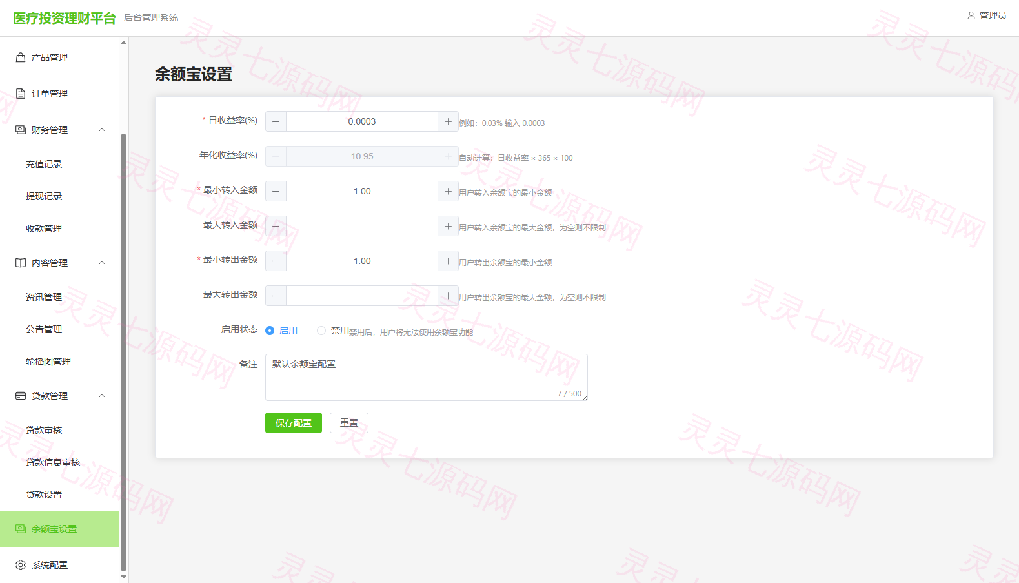The image size is (1019, 583).
Task: Decrease the 最小转出金额 value
Action: pos(276,261)
